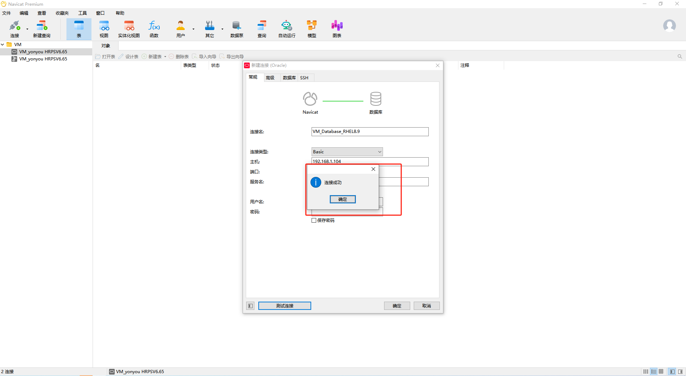Click the 主机 field showing 192.168.1.104
The height and width of the screenshot is (376, 686).
point(370,162)
